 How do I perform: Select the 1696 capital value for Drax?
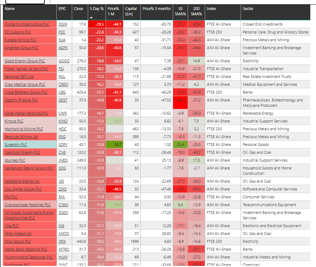[x=132, y=242]
